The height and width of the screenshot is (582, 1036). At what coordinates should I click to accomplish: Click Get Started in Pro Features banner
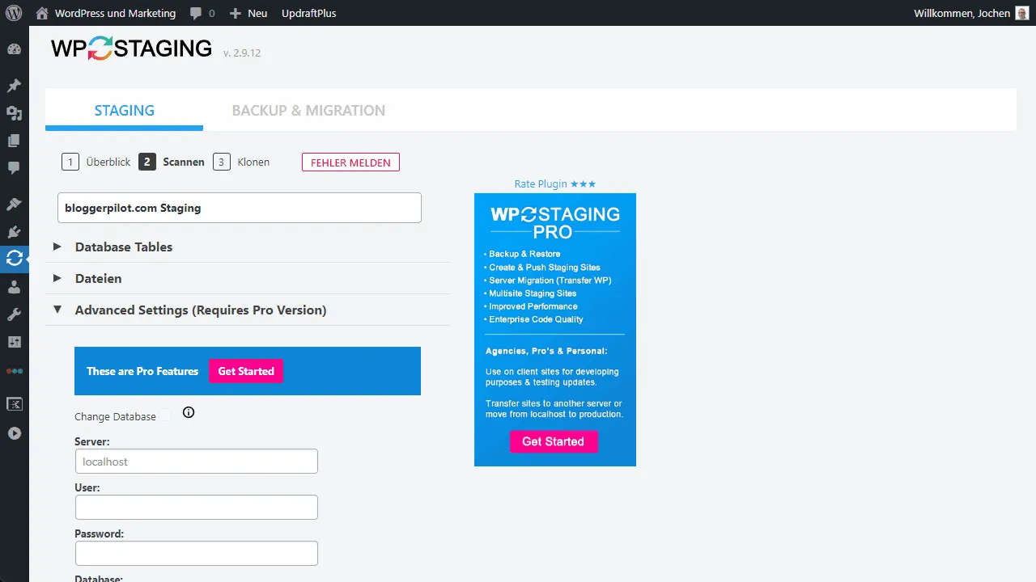click(246, 371)
